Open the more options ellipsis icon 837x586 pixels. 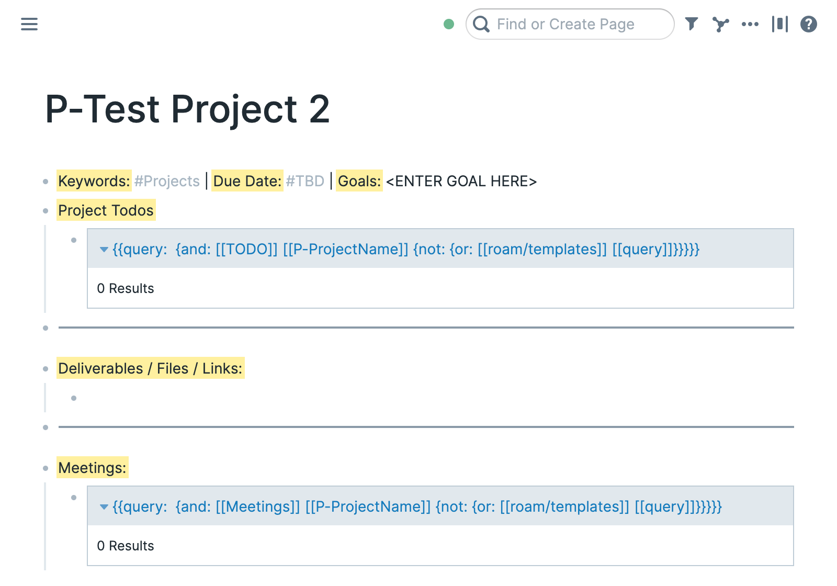(751, 24)
